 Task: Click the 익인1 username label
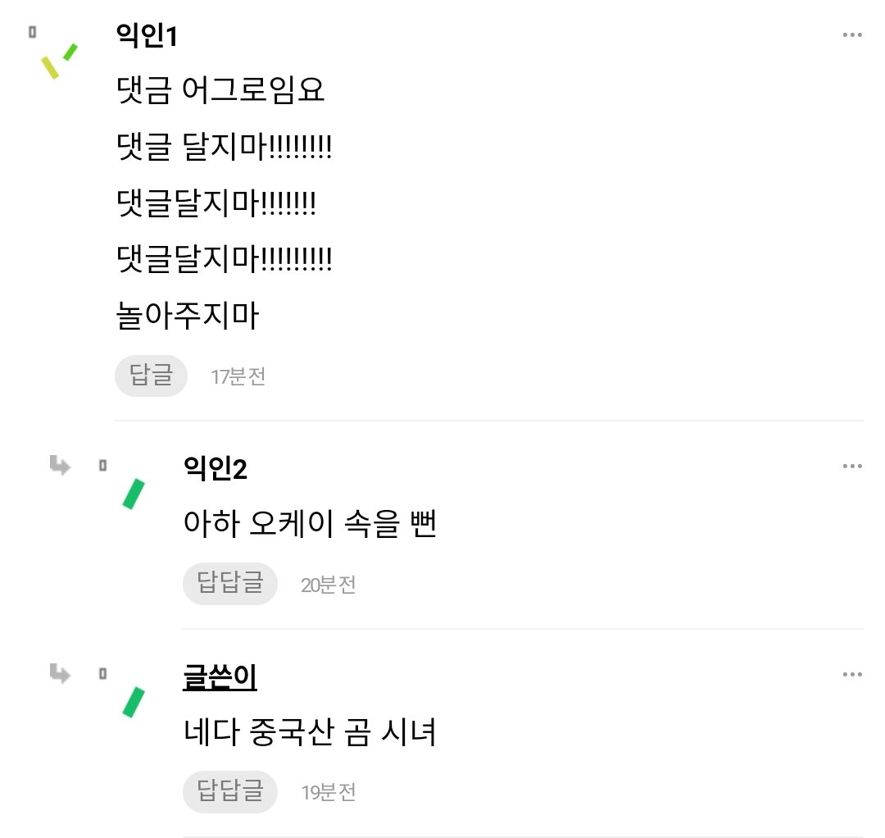[x=147, y=34]
